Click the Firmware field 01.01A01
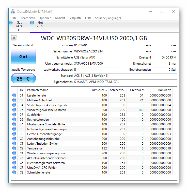This screenshot has width=187, height=191. [97, 45]
